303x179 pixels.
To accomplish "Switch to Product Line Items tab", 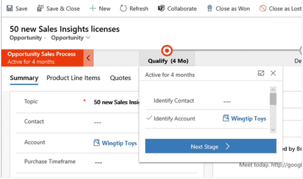I will 73,78.
